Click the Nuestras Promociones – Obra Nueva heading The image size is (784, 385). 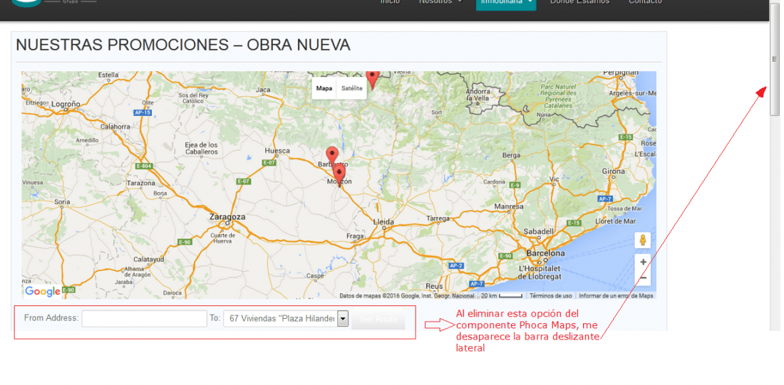(183, 45)
